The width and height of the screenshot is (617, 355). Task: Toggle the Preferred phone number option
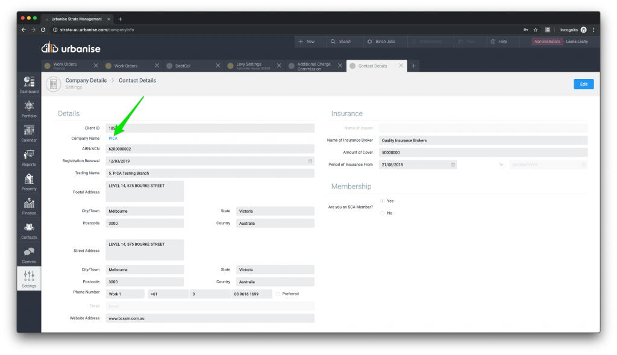tap(278, 294)
